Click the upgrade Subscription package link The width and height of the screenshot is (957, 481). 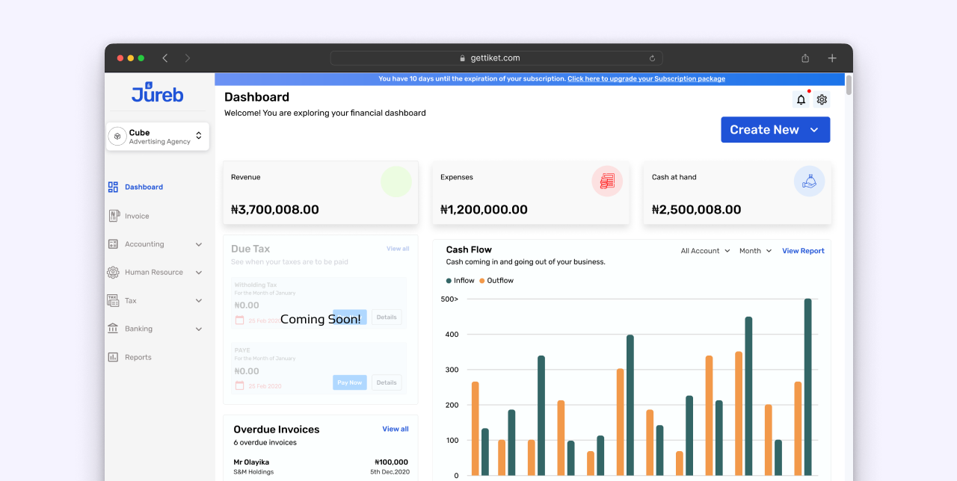[x=646, y=79]
